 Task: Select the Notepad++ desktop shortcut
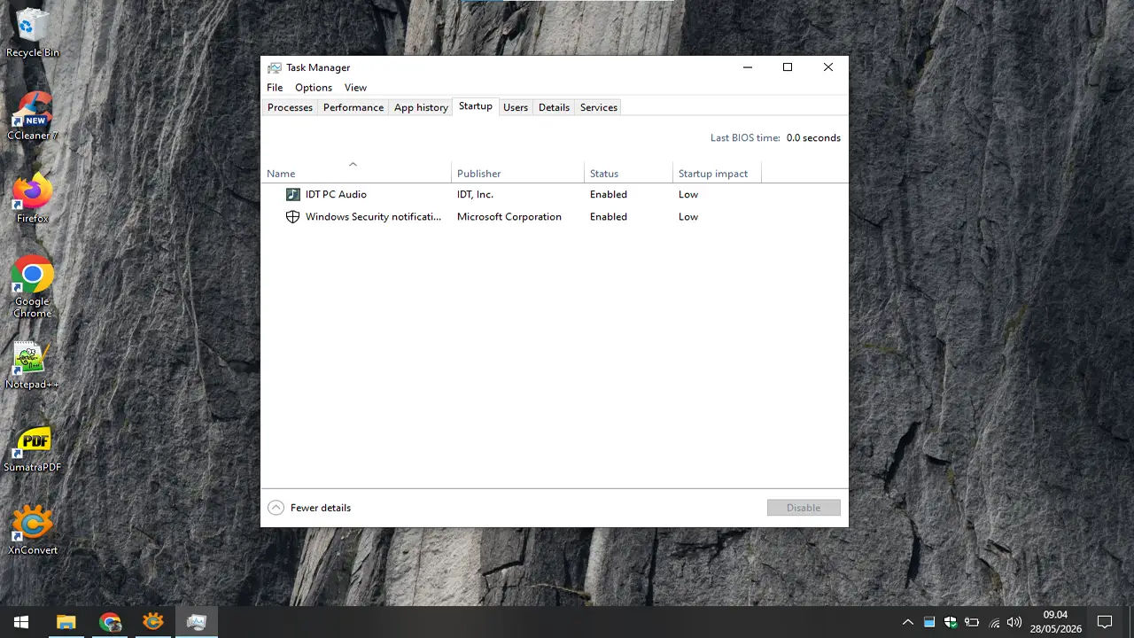[33, 365]
